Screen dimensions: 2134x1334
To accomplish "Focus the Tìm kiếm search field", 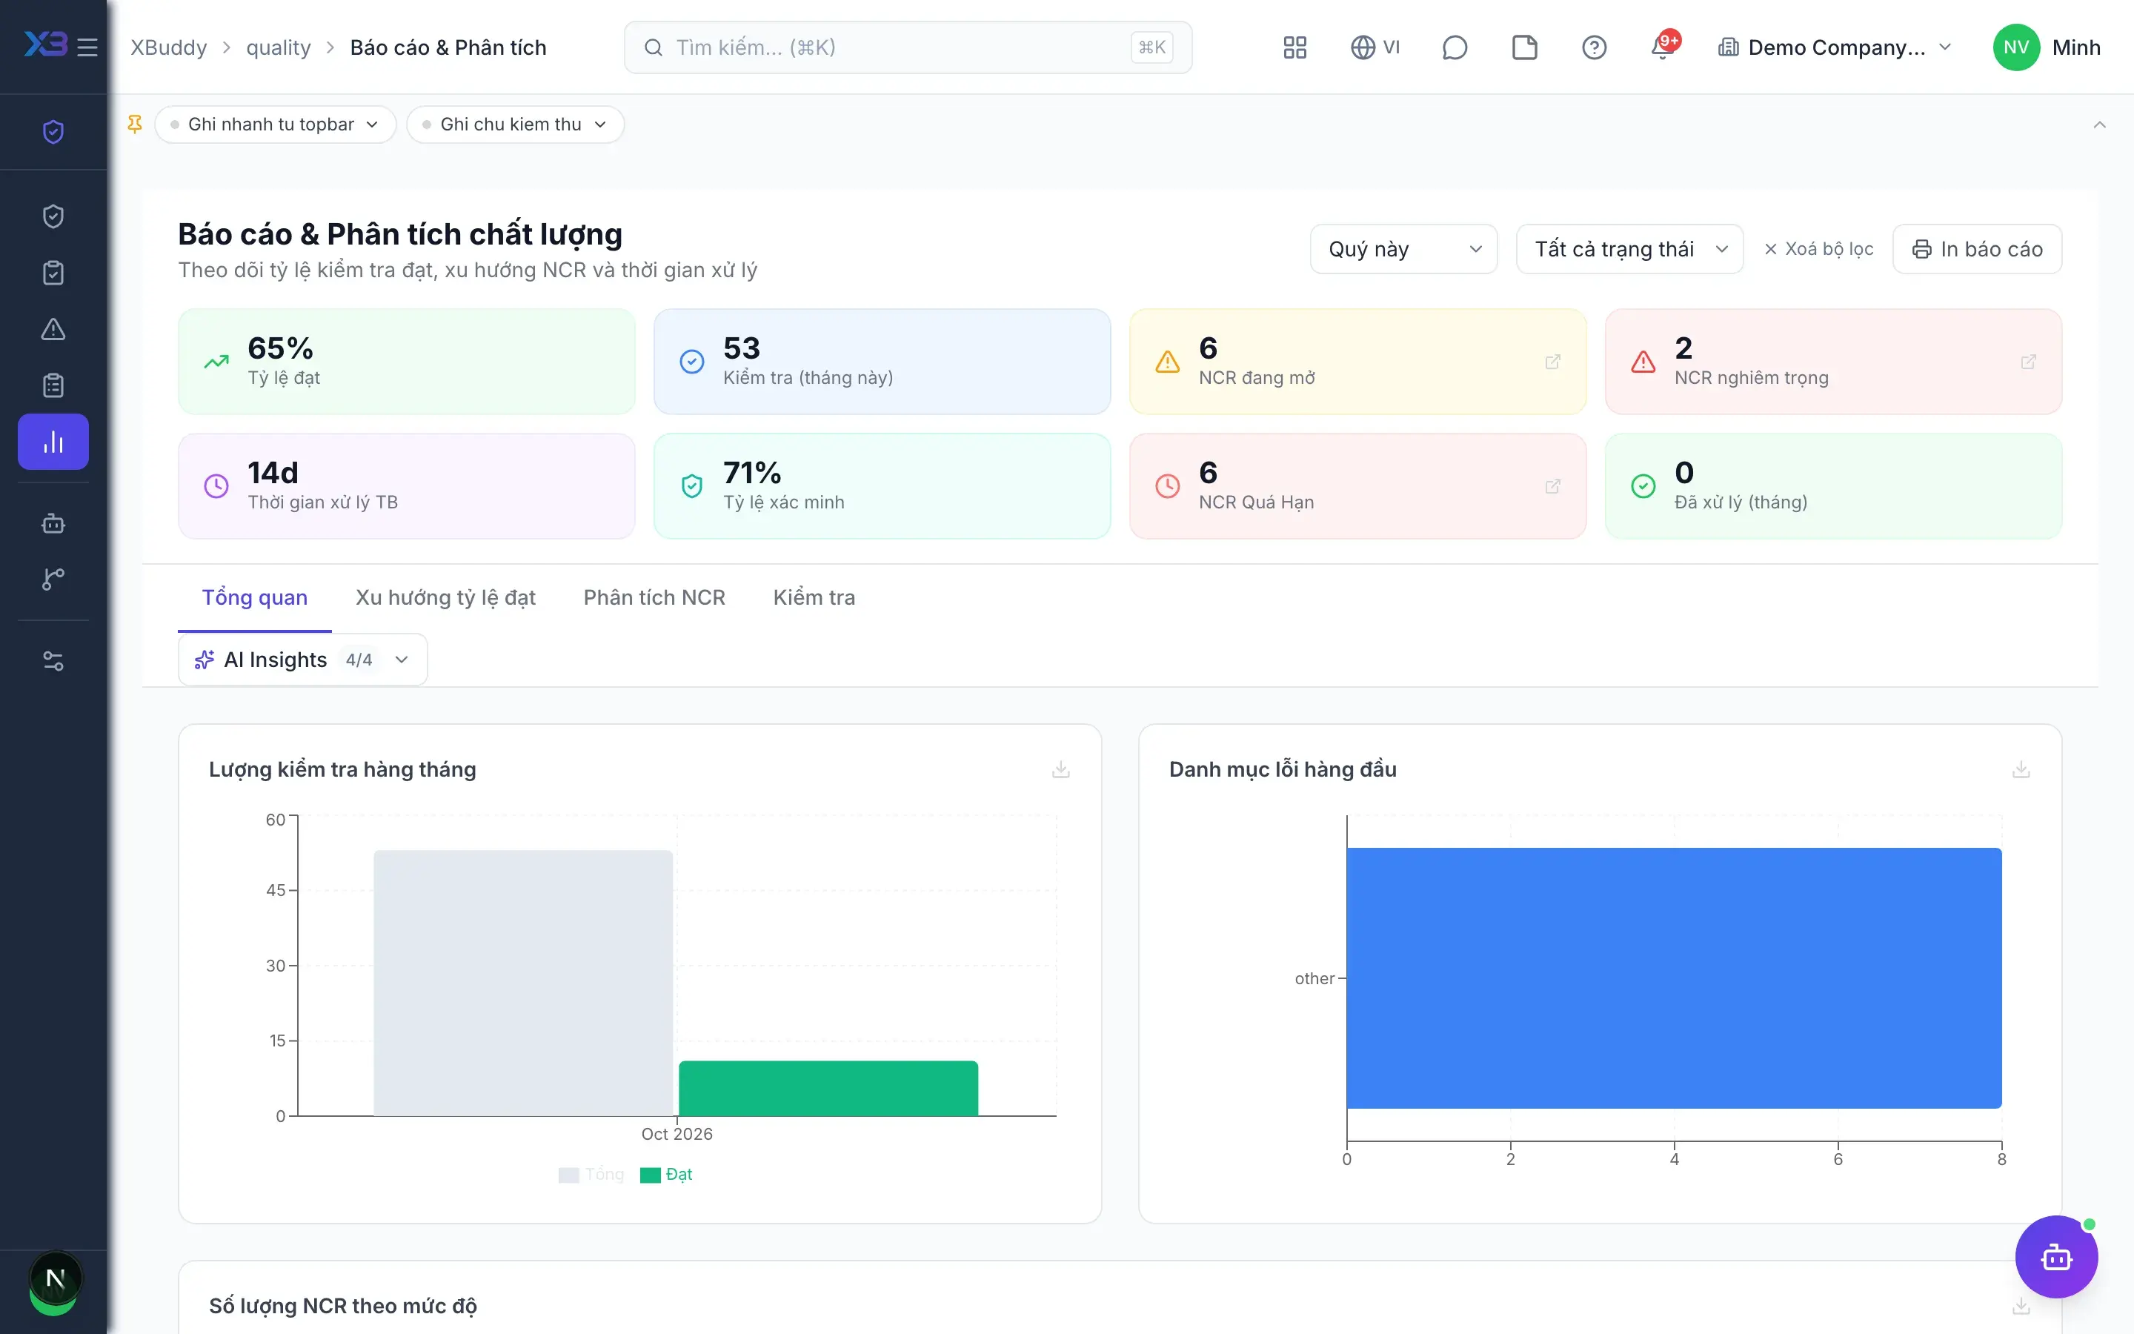I will [x=908, y=47].
